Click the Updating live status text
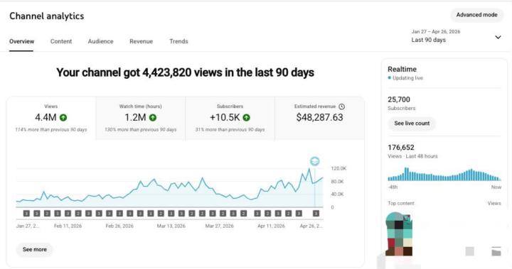The image size is (512, 269). point(407,78)
